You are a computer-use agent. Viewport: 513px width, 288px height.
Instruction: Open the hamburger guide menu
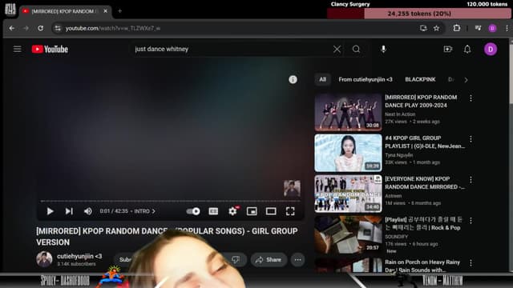point(18,49)
